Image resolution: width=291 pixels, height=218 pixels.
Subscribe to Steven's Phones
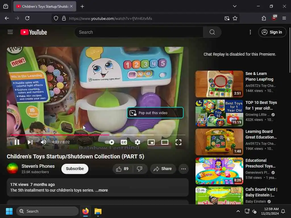75,169
